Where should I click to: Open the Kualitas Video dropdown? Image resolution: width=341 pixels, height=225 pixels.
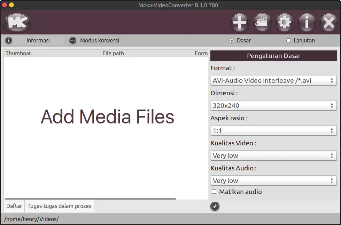pyautogui.click(x=273, y=155)
